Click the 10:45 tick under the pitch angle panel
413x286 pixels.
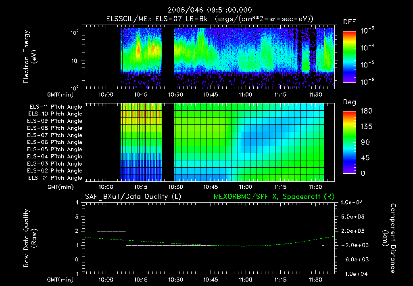click(x=211, y=187)
